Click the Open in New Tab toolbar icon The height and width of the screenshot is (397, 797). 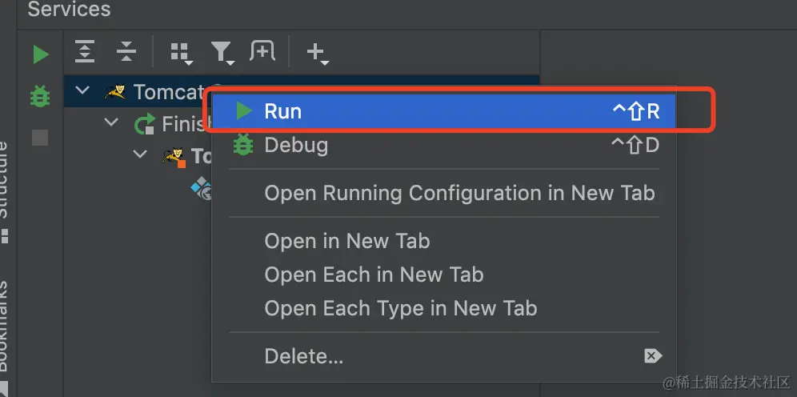click(262, 52)
